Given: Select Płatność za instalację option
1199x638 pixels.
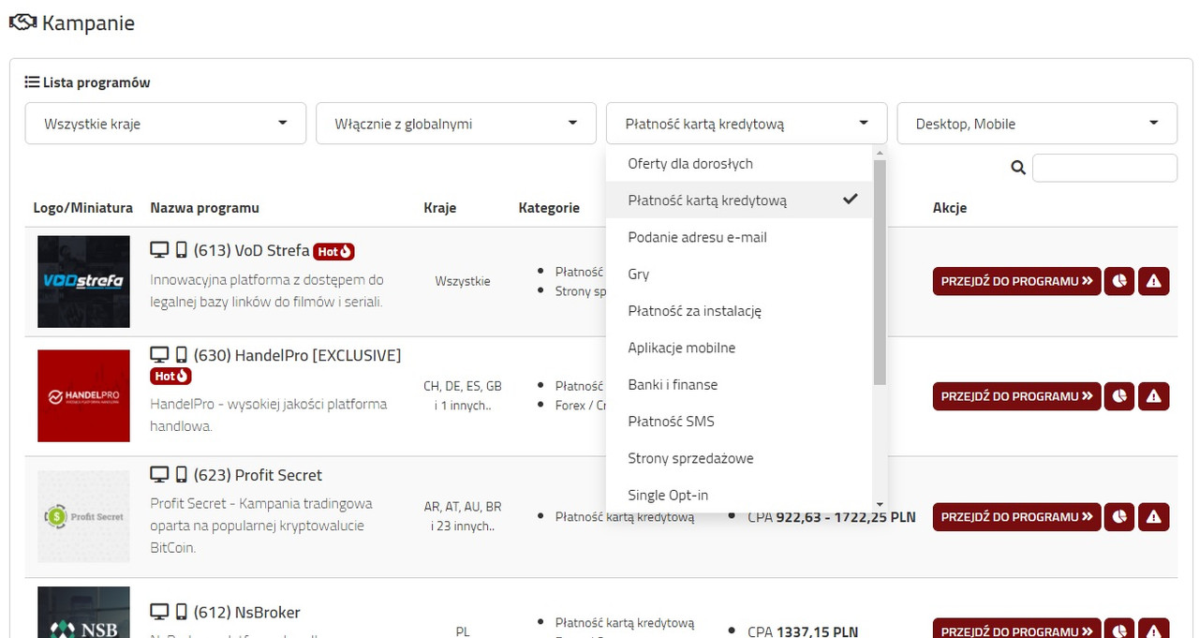Looking at the screenshot, I should click(x=739, y=310).
